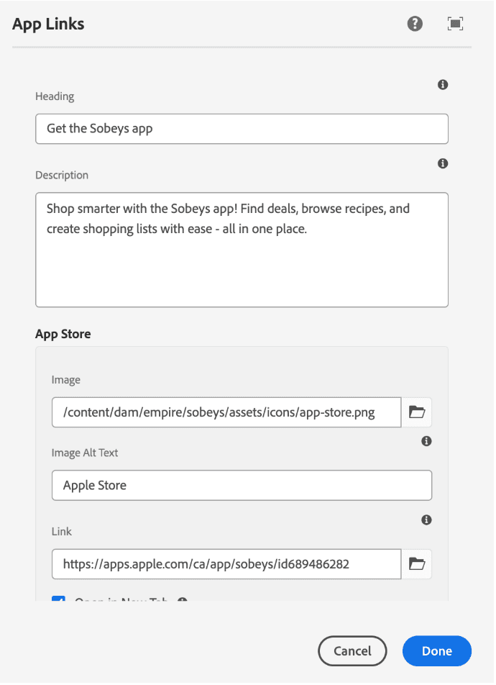This screenshot has height=685, width=496.
Task: Open the help icon in dialog header
Action: pyautogui.click(x=415, y=24)
